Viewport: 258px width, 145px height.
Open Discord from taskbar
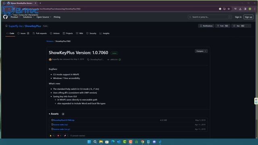(154, 142)
